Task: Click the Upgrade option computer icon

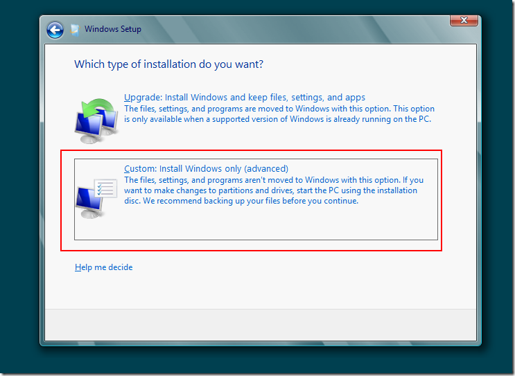Action: 96,120
